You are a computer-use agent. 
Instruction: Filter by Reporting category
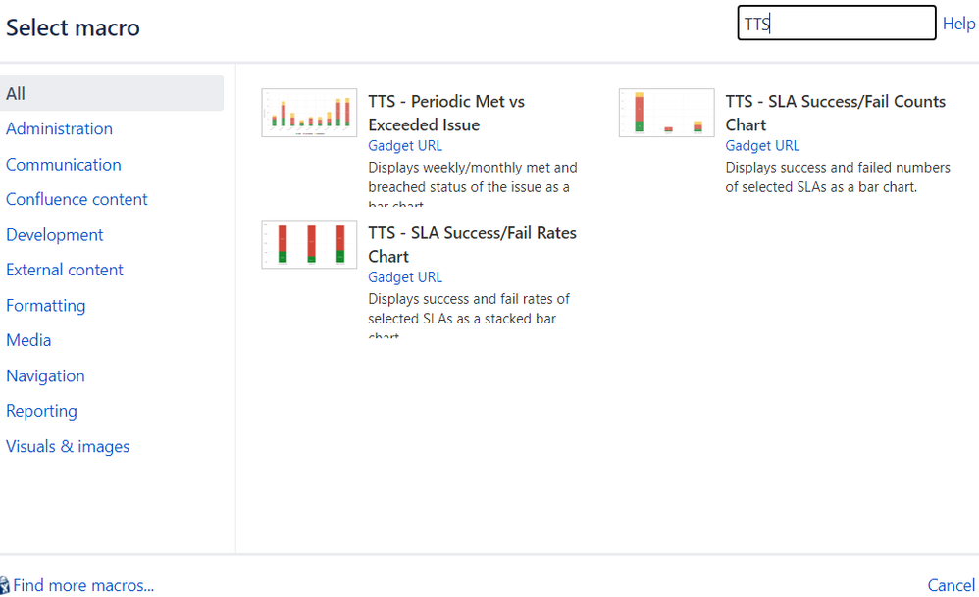(x=42, y=411)
